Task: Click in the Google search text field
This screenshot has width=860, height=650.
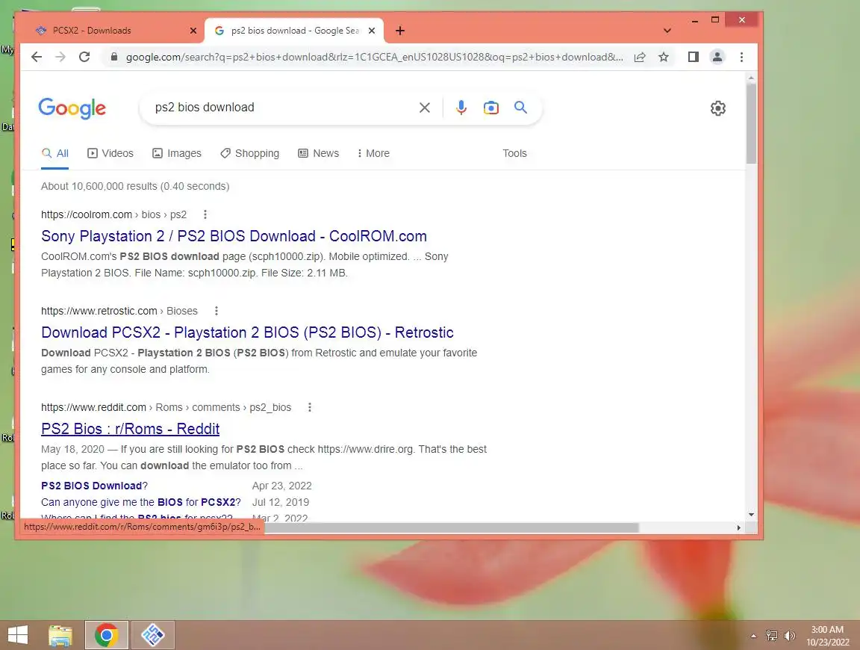Action: point(280,108)
